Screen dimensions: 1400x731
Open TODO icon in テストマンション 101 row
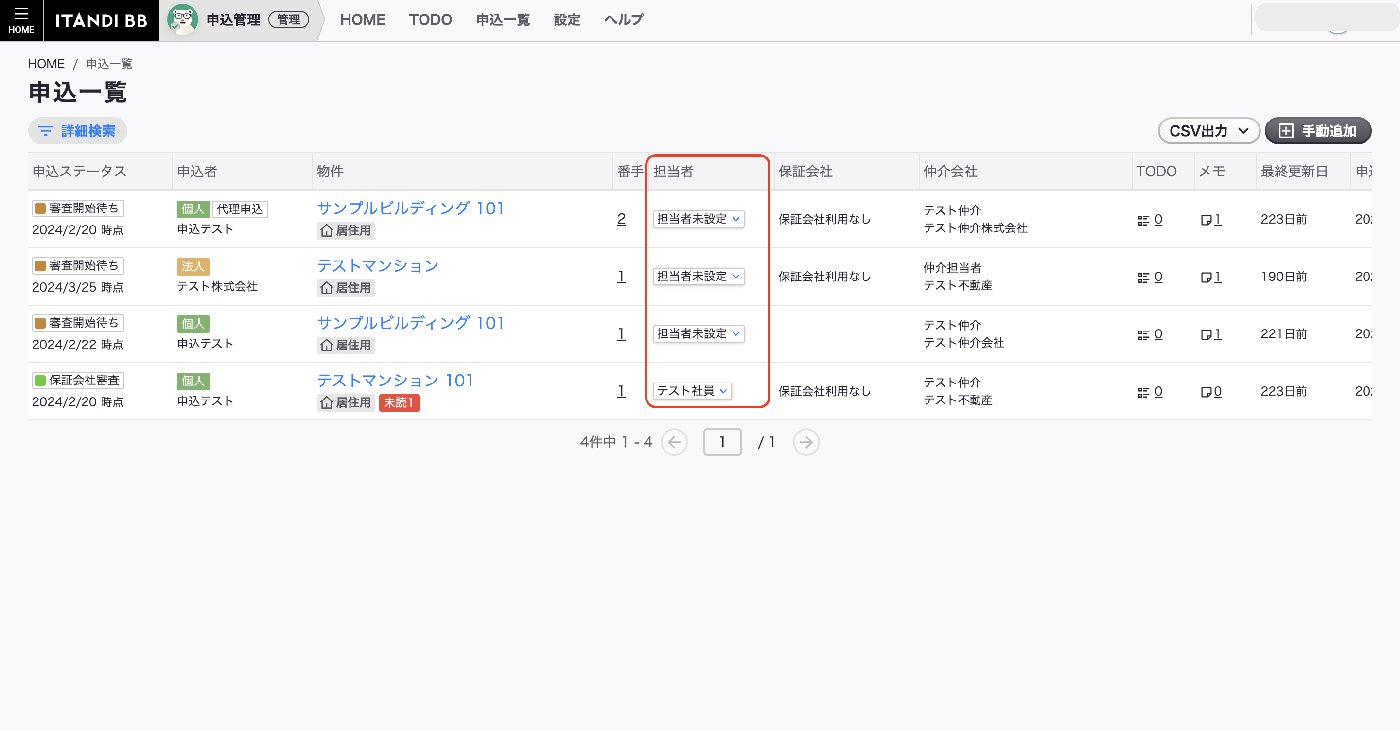[x=1143, y=392]
